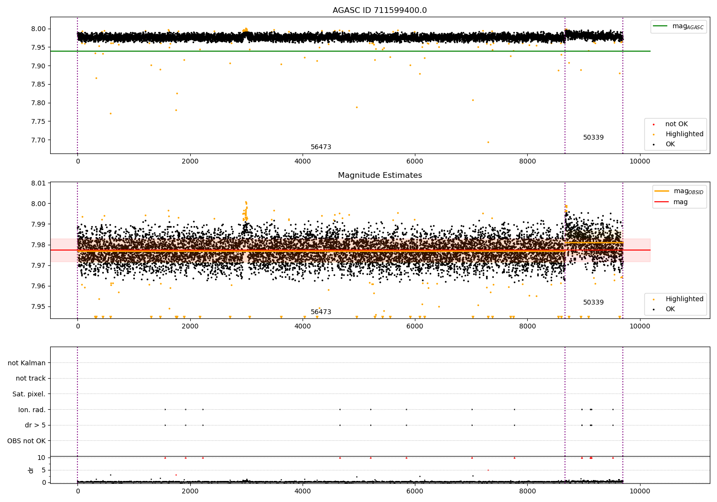Click the "Sat. pixel." row label
Screen dimensions: 717x502
29,394
